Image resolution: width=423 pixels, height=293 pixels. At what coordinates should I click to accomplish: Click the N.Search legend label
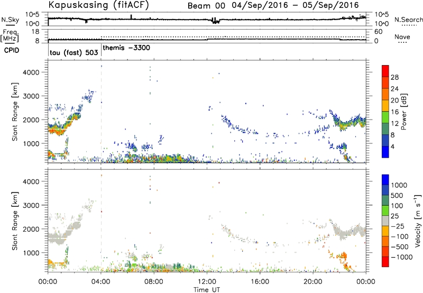[x=408, y=20]
